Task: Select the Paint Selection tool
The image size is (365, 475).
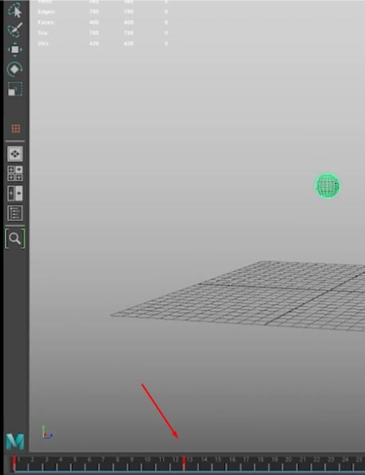Action: tap(15, 30)
